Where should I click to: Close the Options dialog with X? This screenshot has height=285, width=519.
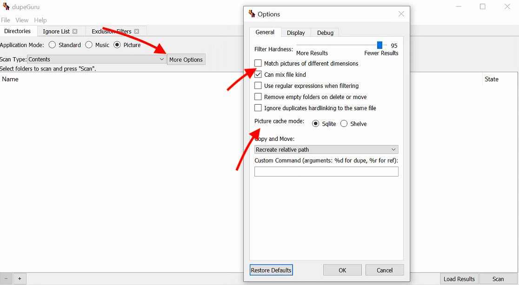coord(401,14)
